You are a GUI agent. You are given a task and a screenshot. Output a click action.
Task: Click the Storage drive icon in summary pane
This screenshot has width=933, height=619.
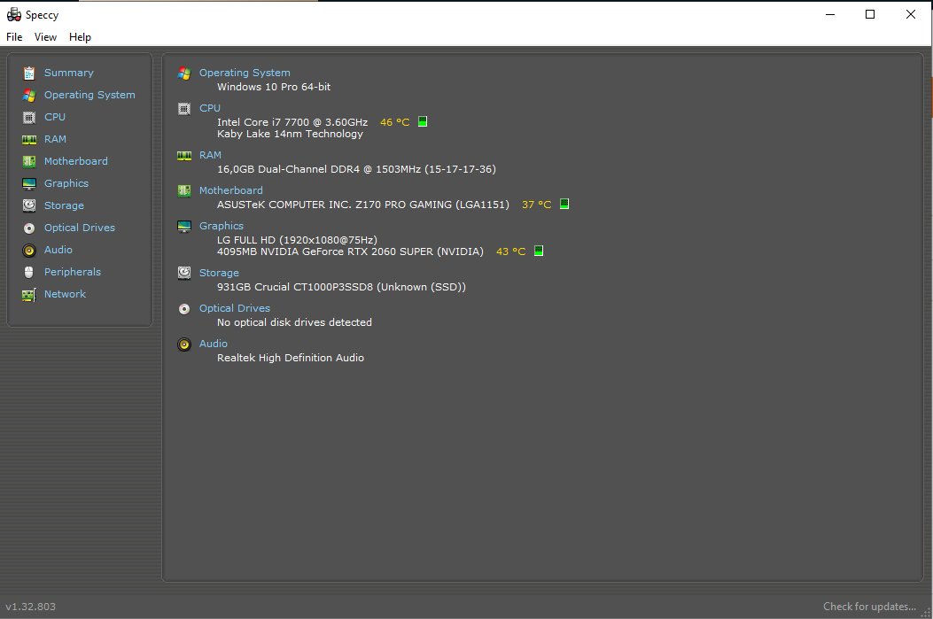[x=184, y=273]
